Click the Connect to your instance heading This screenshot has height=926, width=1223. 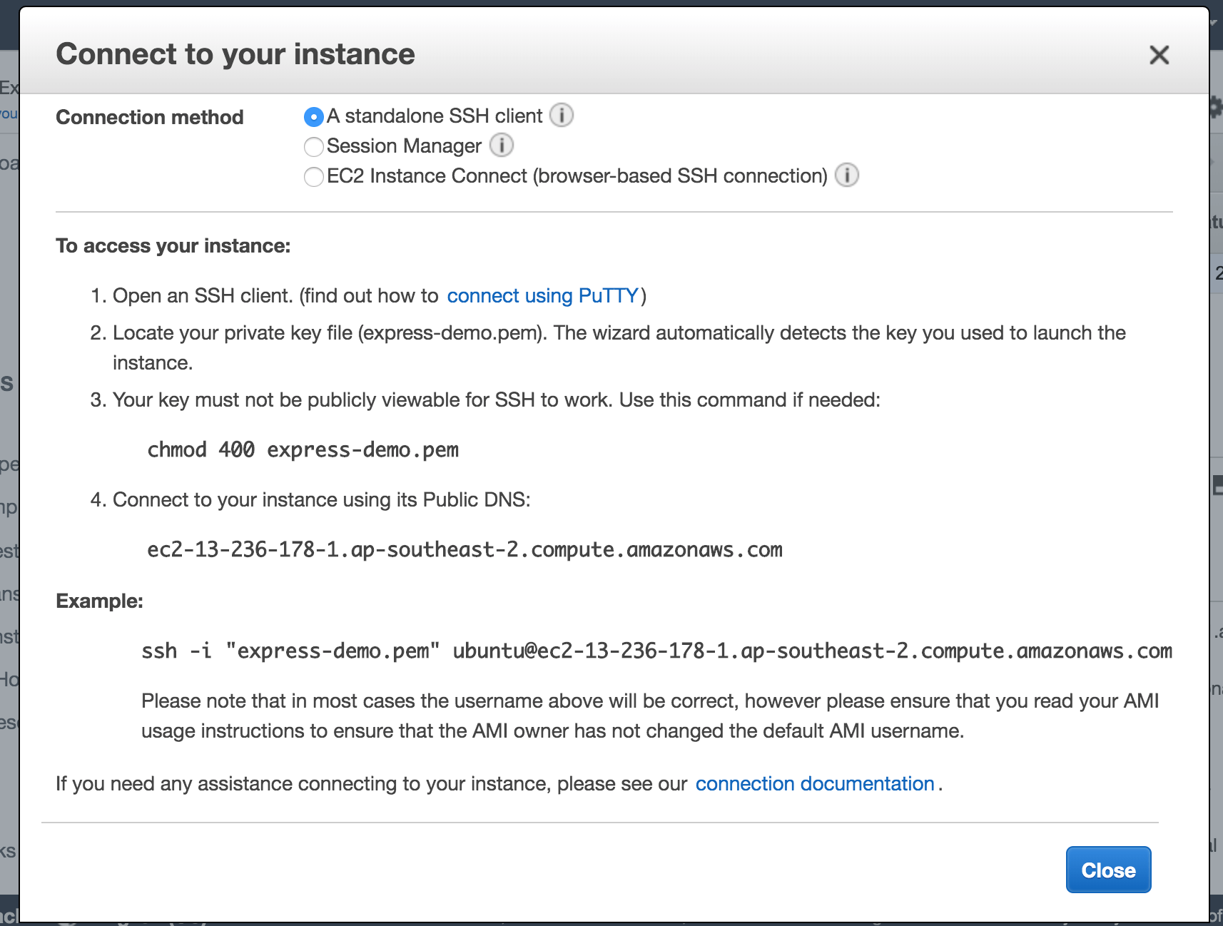(x=235, y=54)
